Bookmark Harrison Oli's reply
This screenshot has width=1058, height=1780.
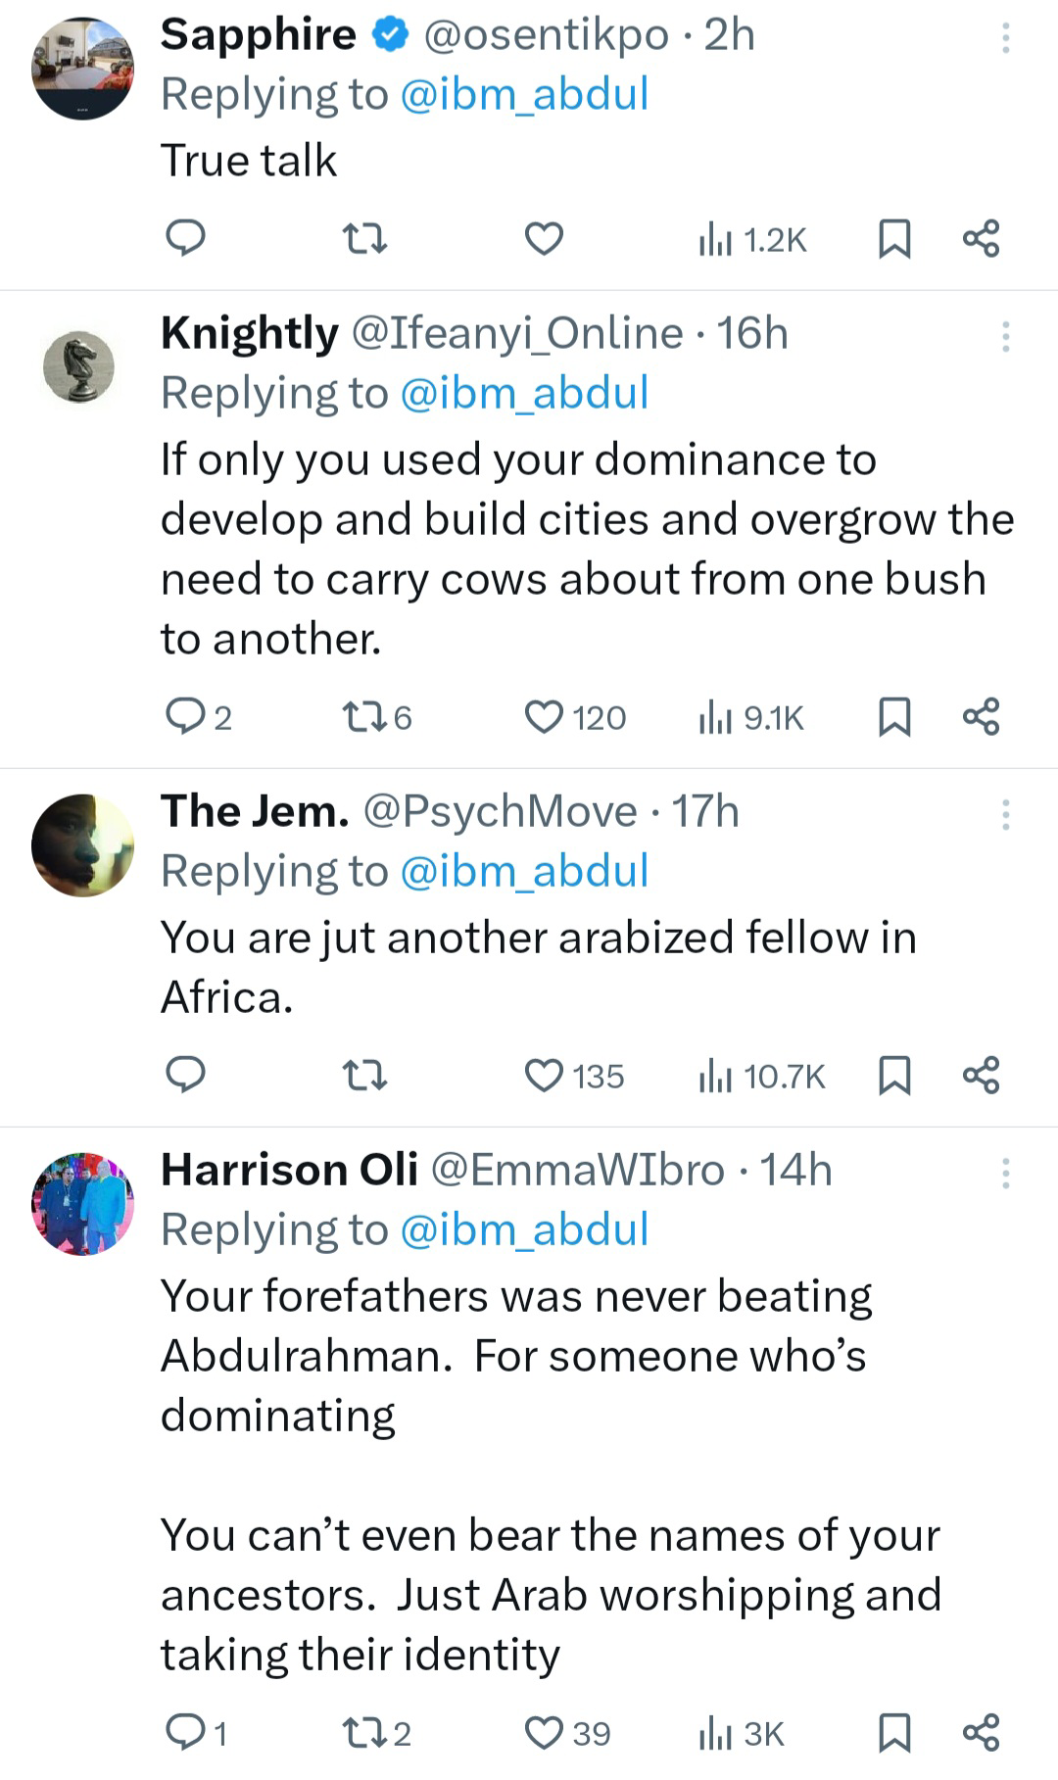click(x=893, y=1733)
